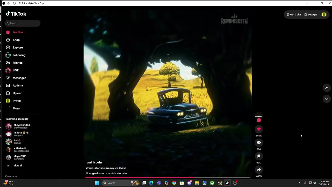Click the Get Coins button
The height and width of the screenshot is (187, 332).
[x=294, y=15]
